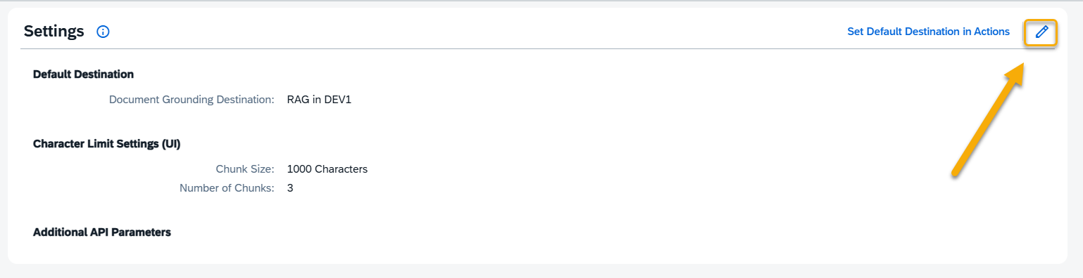Select the Default Destination section heading
The image size is (1083, 278).
click(83, 74)
